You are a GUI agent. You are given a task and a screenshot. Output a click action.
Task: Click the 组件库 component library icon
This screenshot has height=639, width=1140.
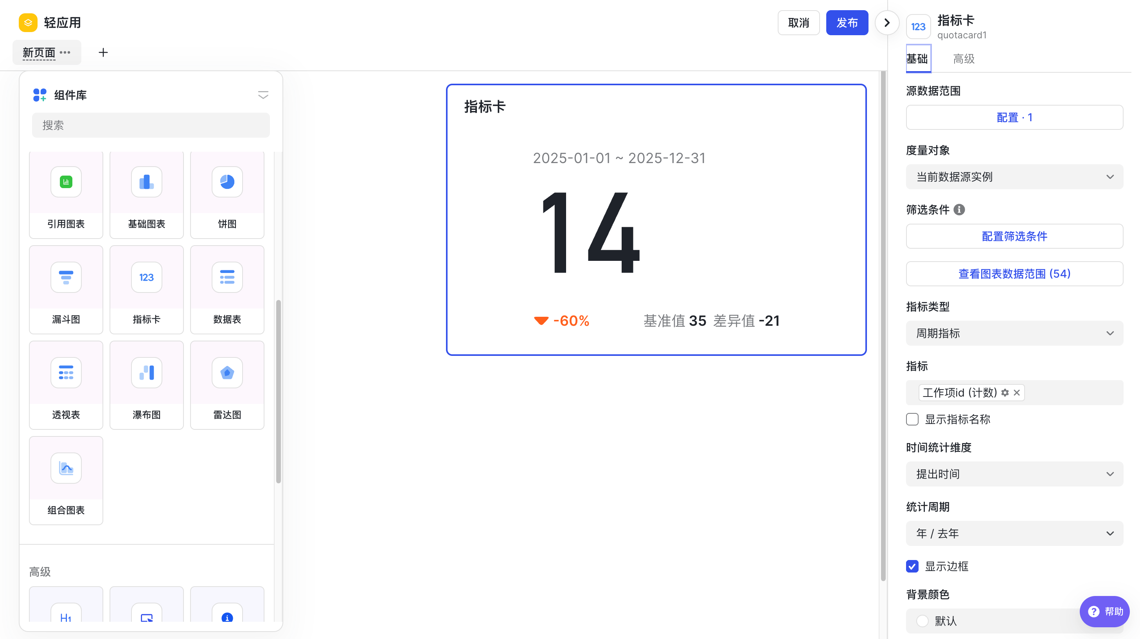40,95
